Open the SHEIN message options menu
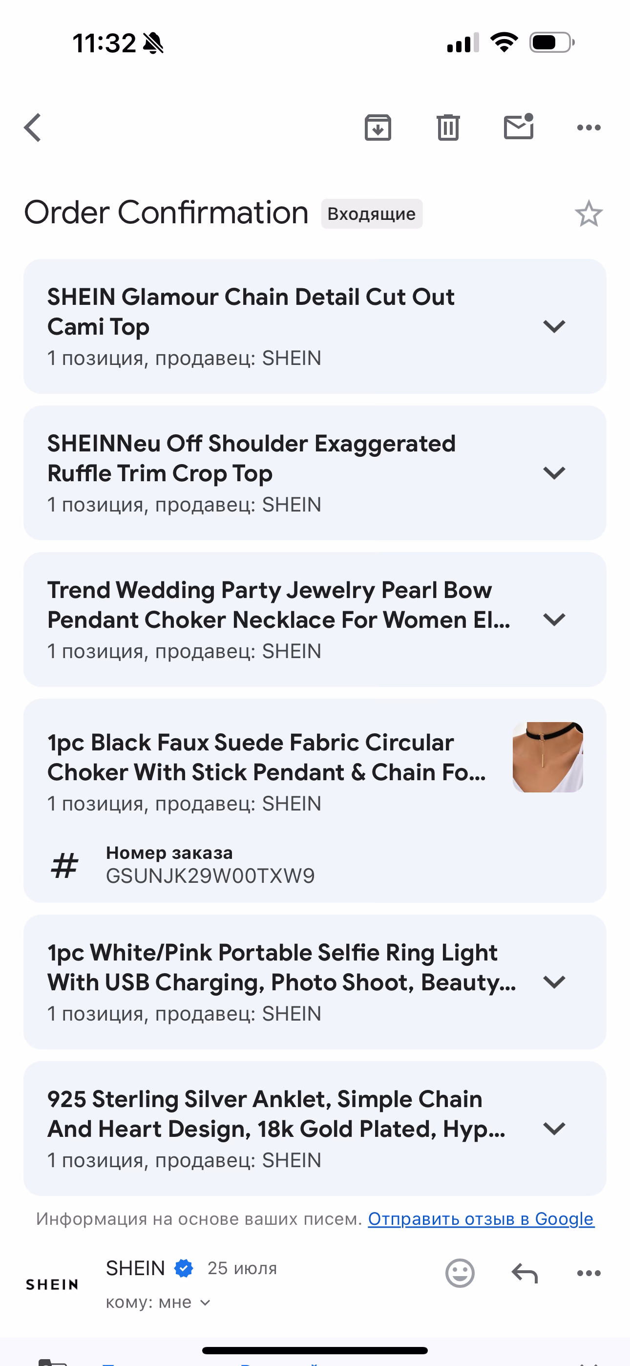 coord(588,1273)
